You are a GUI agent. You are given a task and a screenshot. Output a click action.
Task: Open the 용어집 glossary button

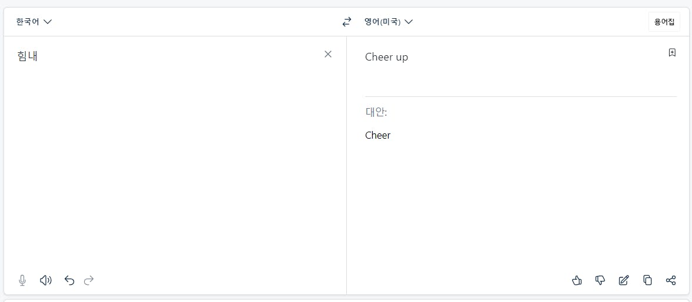(664, 22)
